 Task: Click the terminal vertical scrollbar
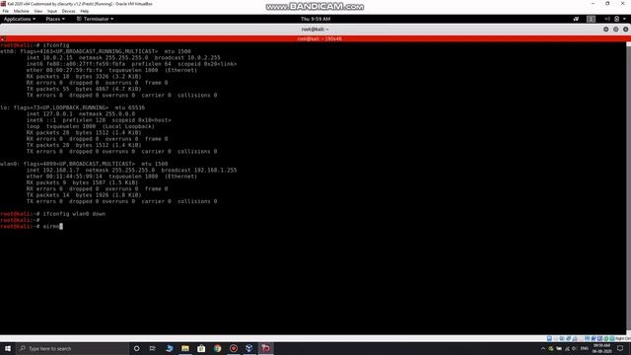pos(629,188)
